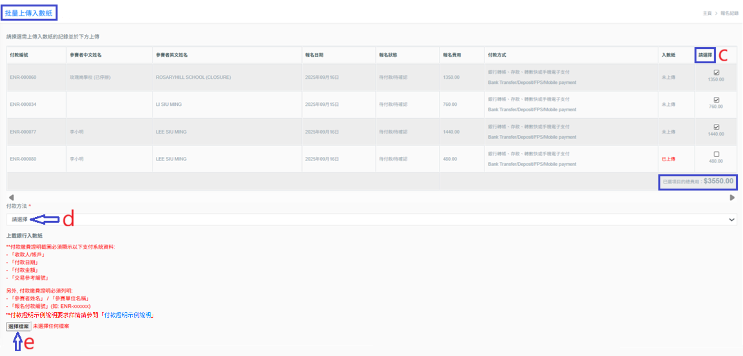The image size is (743, 356).
Task: Select the payment number ENR-000060
Action: click(x=23, y=77)
